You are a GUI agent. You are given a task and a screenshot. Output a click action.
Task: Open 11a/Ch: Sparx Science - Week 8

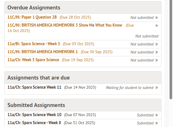tap(34, 123)
